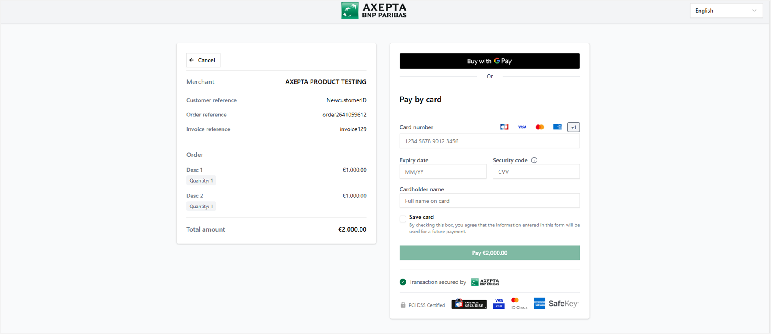The width and height of the screenshot is (771, 334).
Task: Click the Visa Secure footer logo
Action: tap(499, 304)
